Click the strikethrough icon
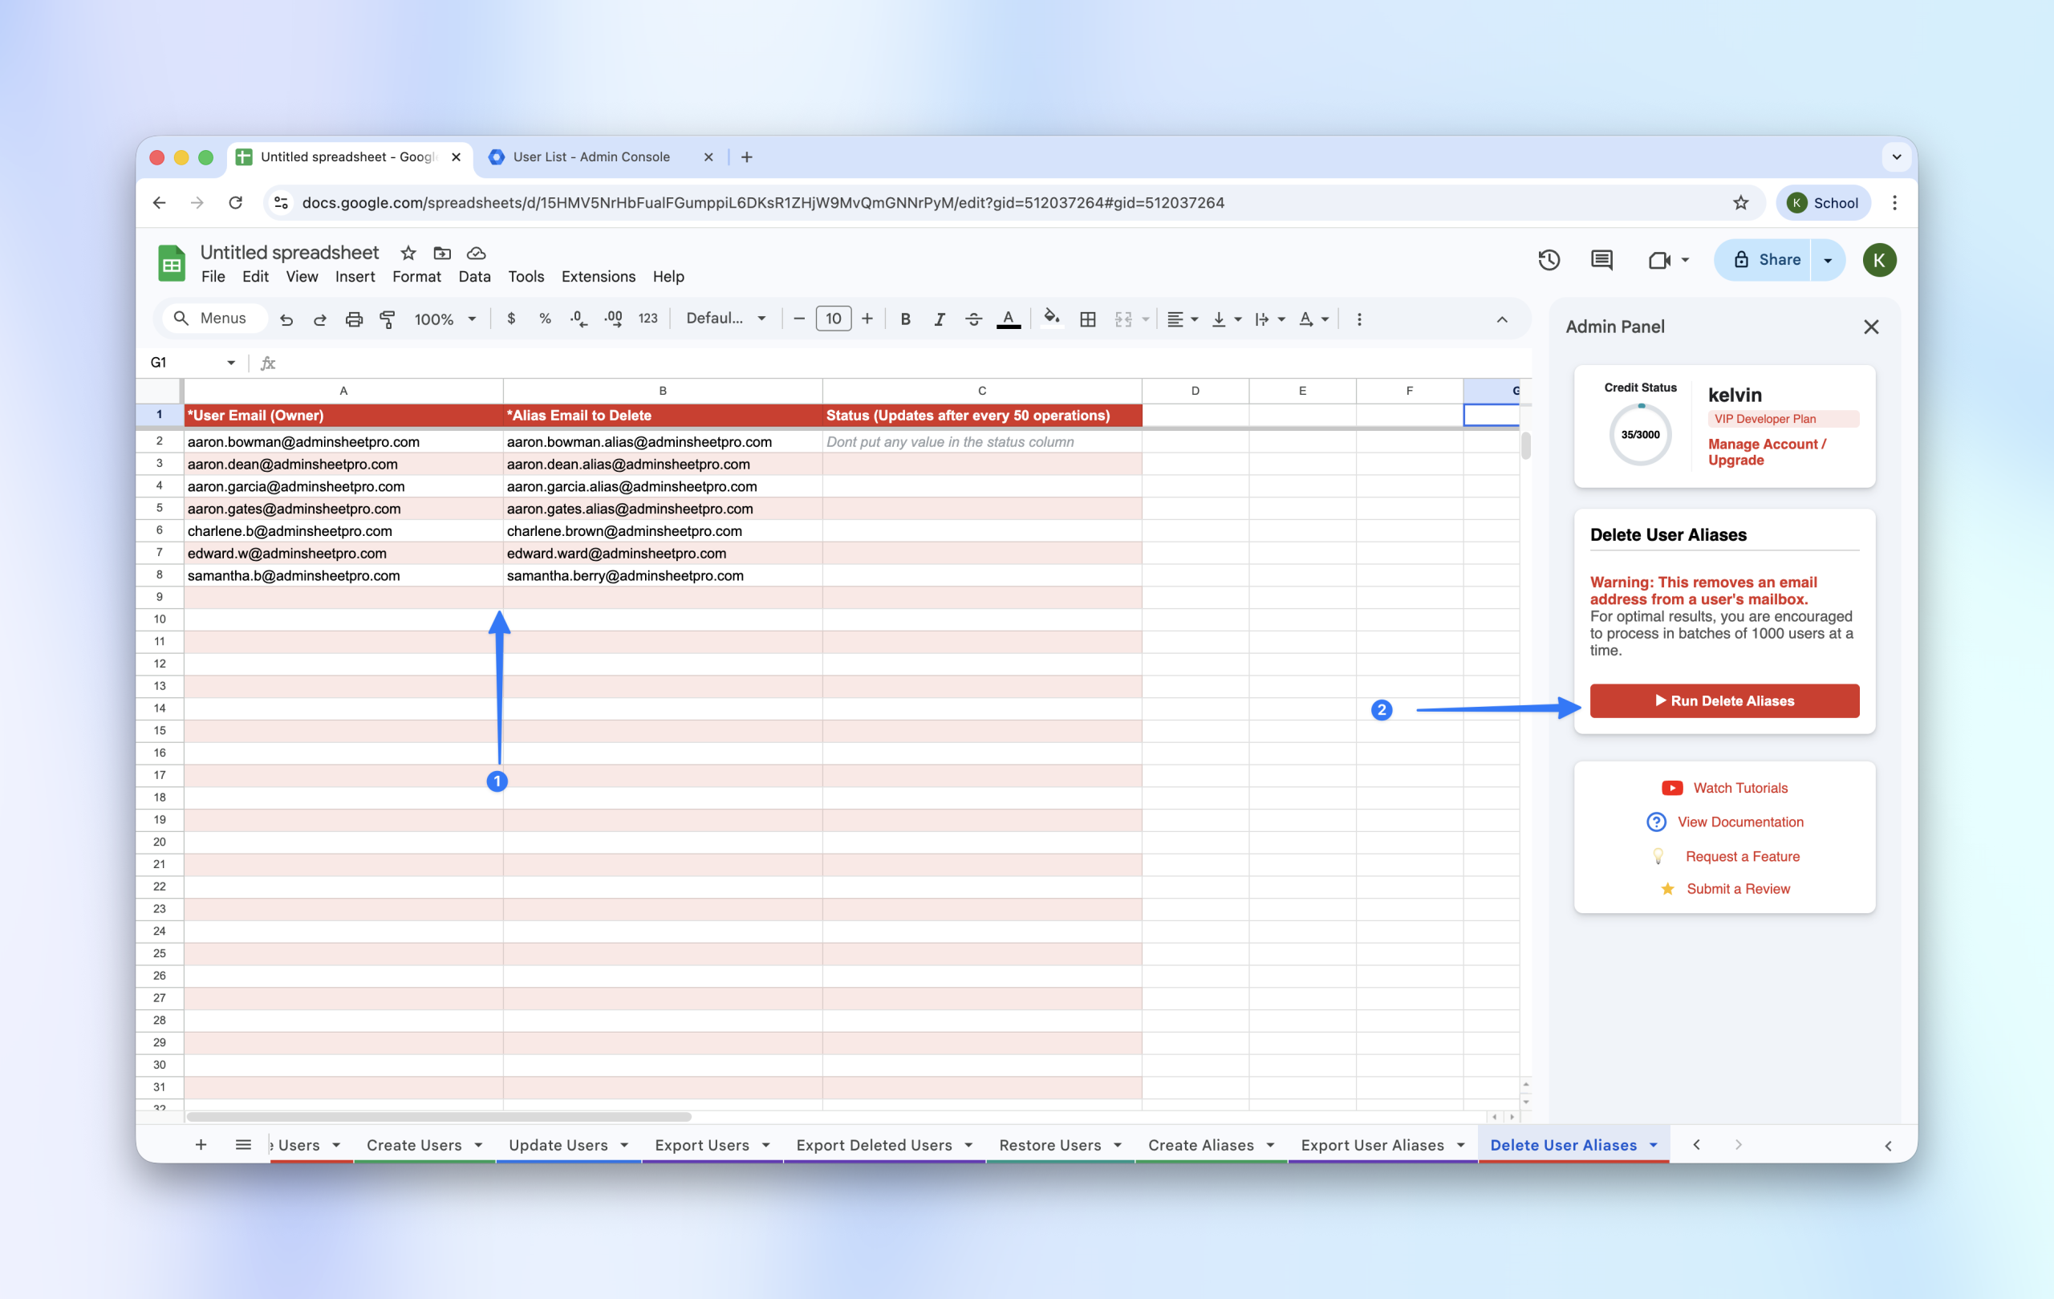 coord(973,319)
